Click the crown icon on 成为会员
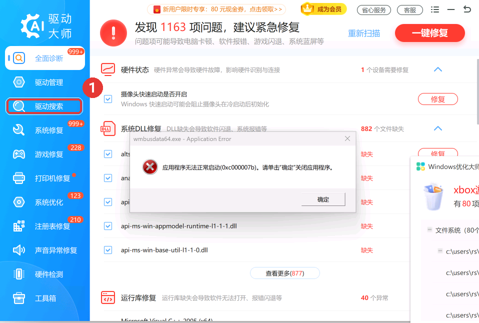The image size is (479, 323). click(x=307, y=9)
